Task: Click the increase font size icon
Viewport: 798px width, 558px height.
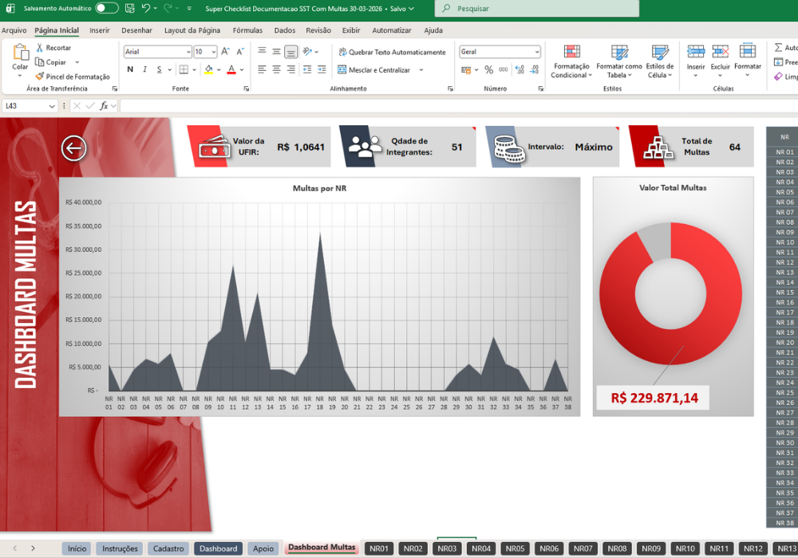Action: [226, 51]
